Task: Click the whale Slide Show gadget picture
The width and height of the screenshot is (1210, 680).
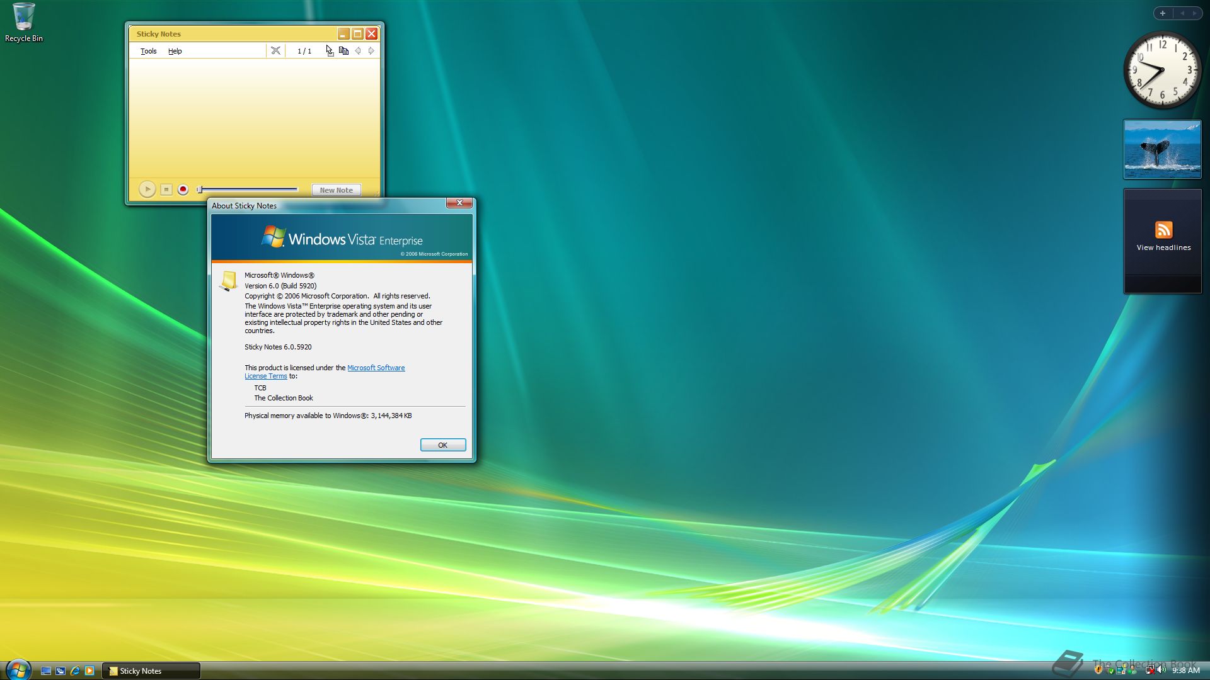Action: coord(1163,149)
